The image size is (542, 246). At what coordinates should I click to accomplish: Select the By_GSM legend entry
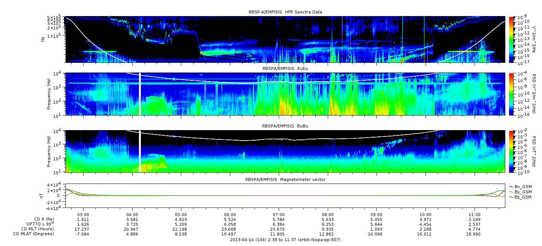pos(523,191)
